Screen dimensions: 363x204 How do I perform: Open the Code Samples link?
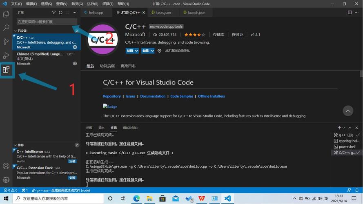tap(182, 96)
